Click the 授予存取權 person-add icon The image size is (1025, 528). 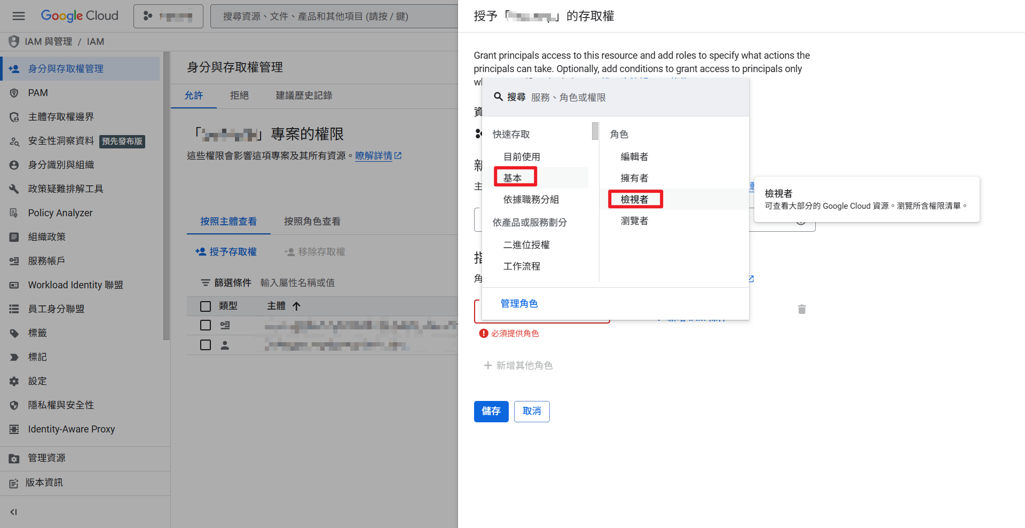(200, 251)
